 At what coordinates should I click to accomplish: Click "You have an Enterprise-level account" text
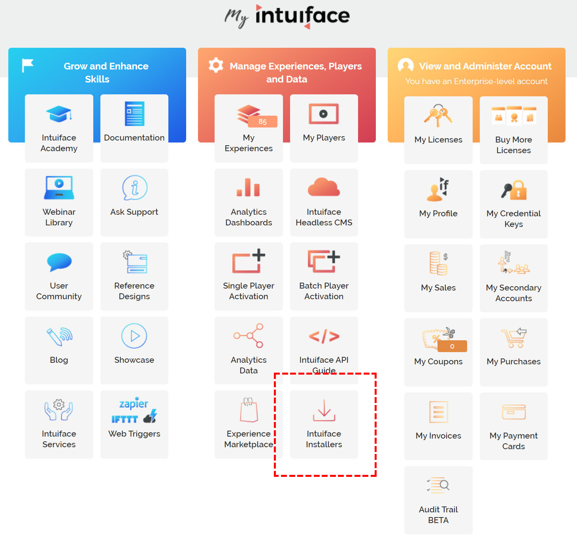(x=476, y=81)
